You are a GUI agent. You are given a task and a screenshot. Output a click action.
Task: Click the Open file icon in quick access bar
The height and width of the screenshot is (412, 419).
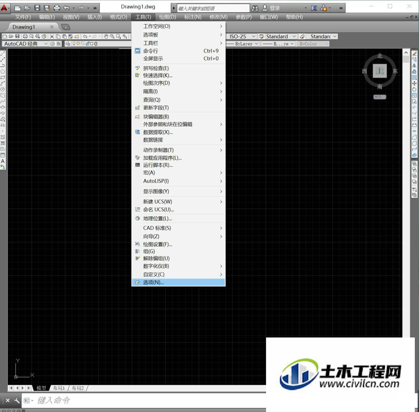coord(27,8)
